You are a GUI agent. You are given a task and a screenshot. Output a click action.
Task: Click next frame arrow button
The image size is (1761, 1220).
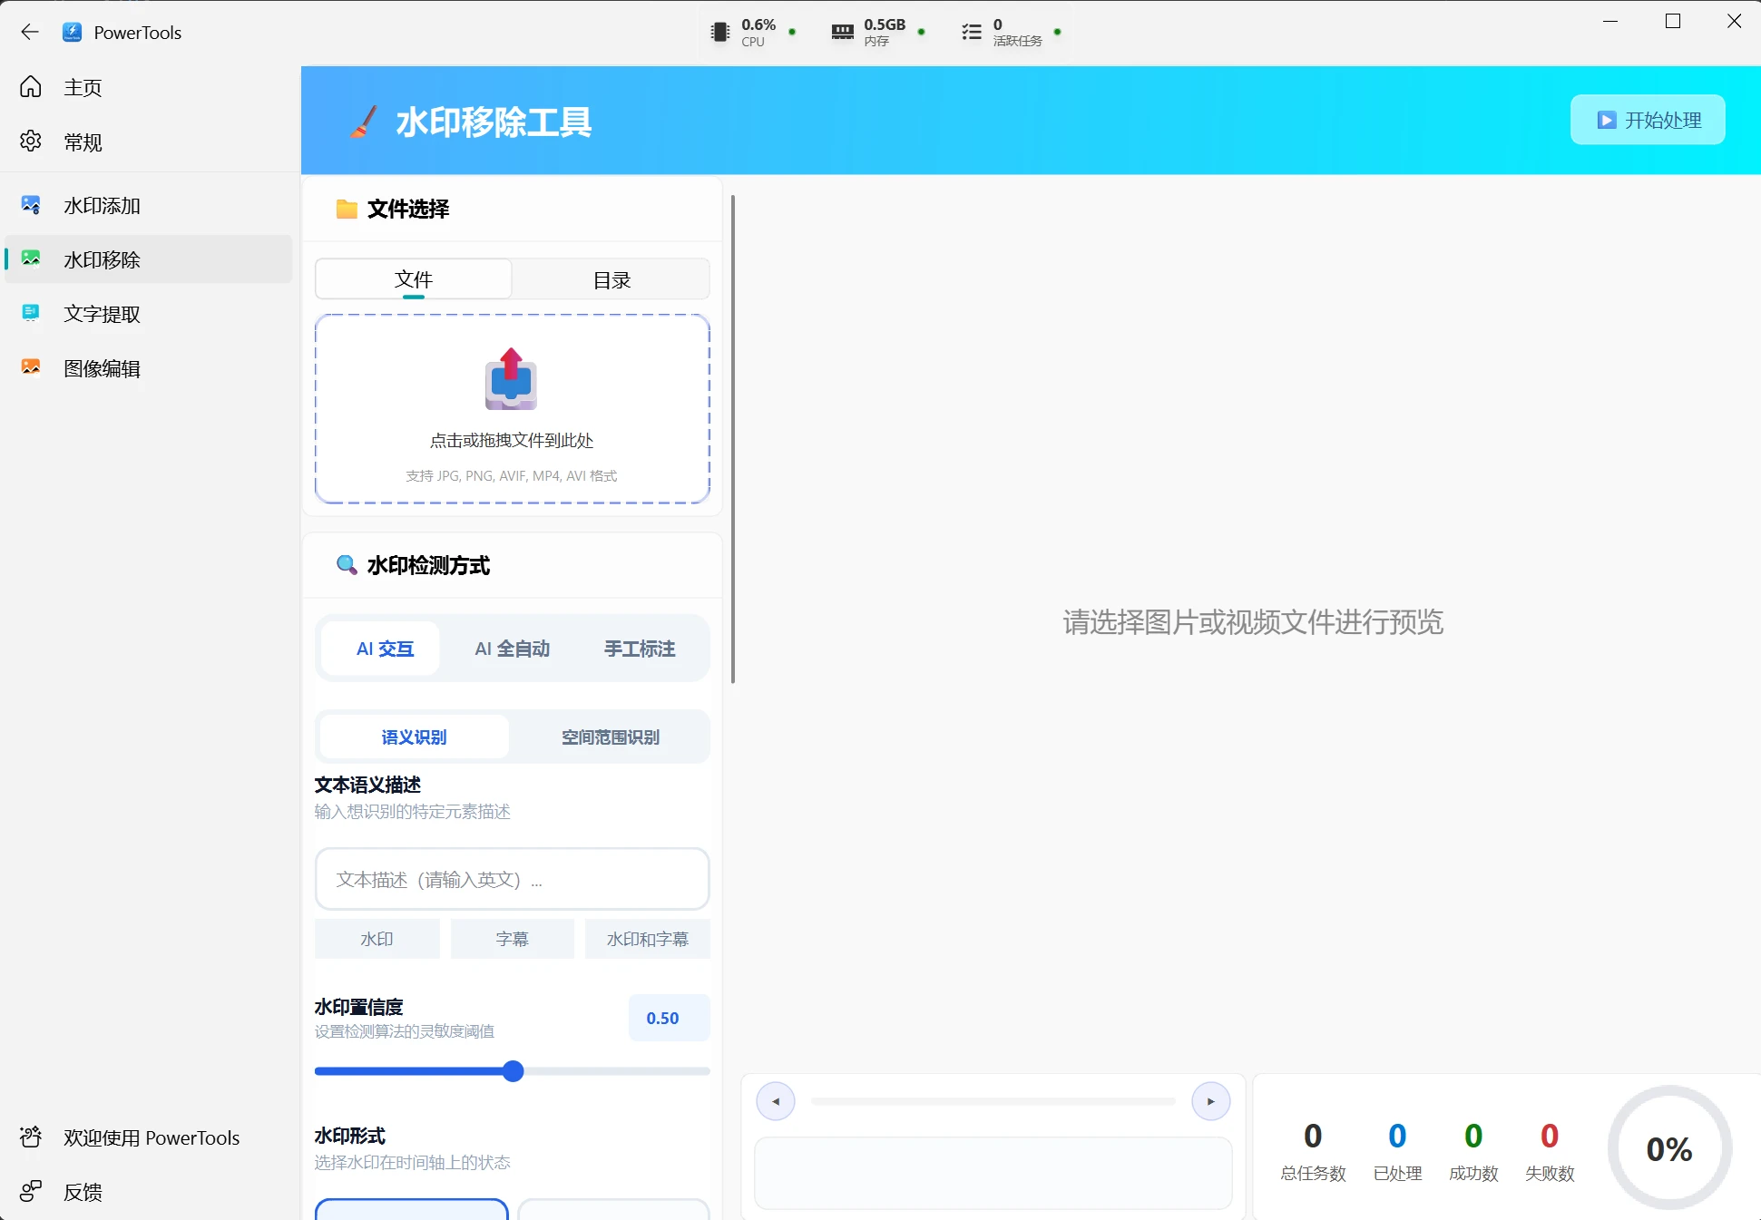click(1211, 1101)
